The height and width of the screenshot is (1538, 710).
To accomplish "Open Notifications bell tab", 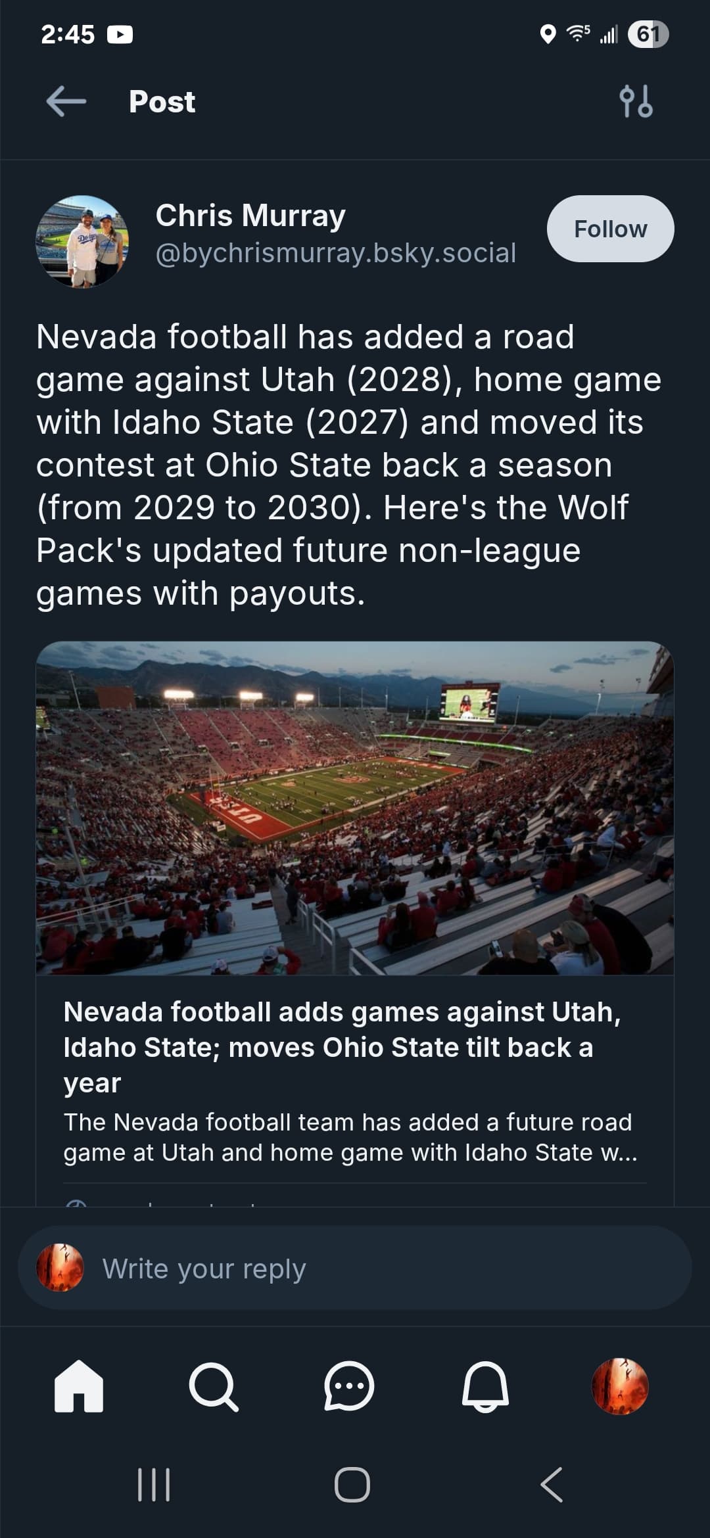I will coord(485,1386).
